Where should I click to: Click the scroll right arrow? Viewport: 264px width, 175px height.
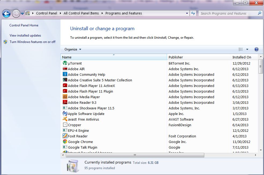[x=255, y=155]
